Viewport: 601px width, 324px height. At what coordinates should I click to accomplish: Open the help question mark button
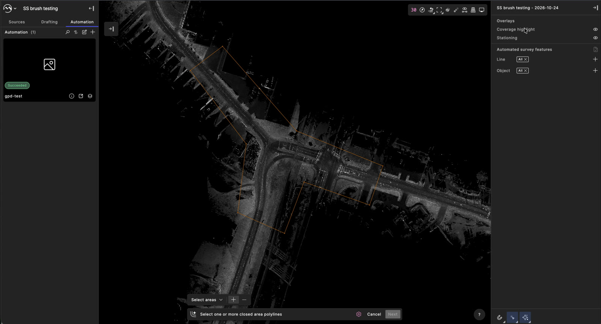(x=479, y=315)
